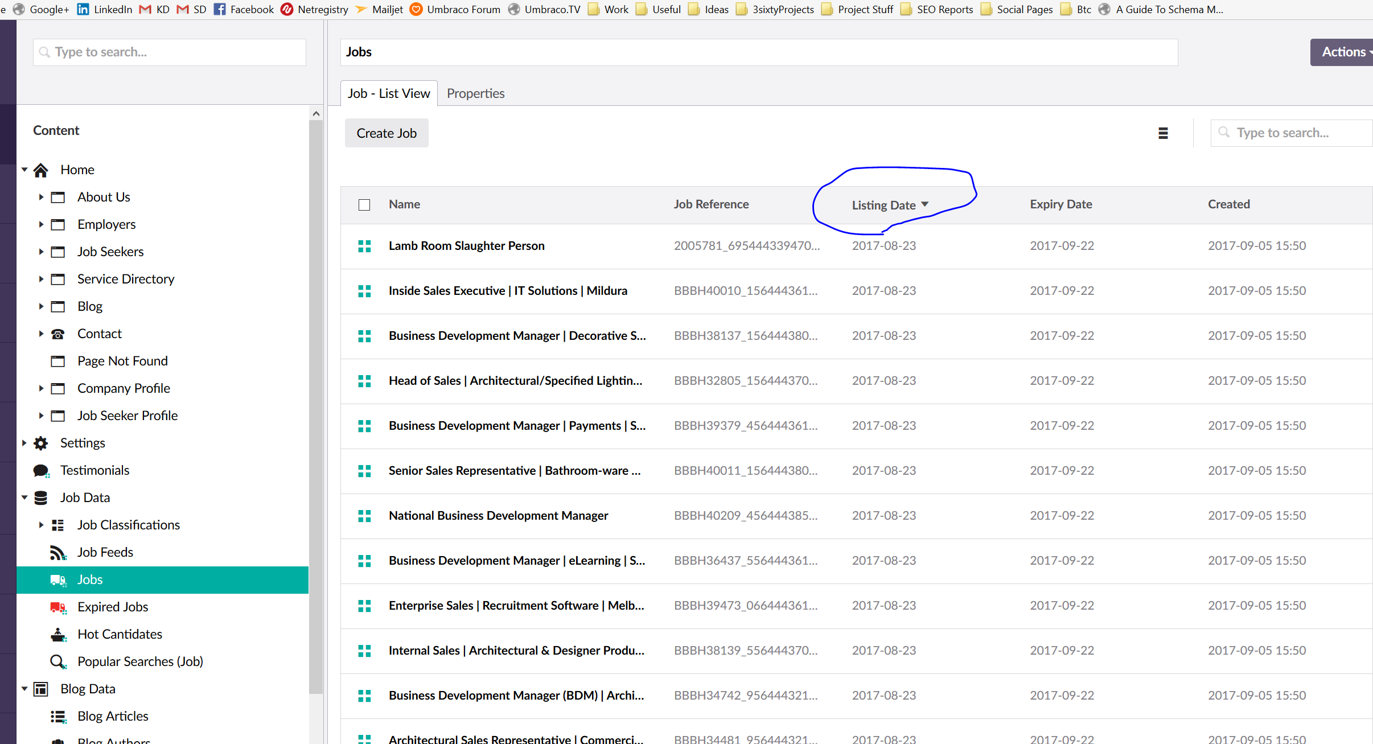Open National Business Development Manager job

pos(498,516)
